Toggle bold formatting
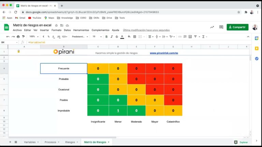262x147 pixels. pos(106,36)
